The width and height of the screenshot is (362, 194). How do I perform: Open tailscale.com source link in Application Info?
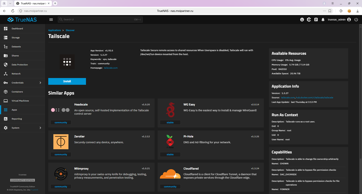tap(287, 97)
